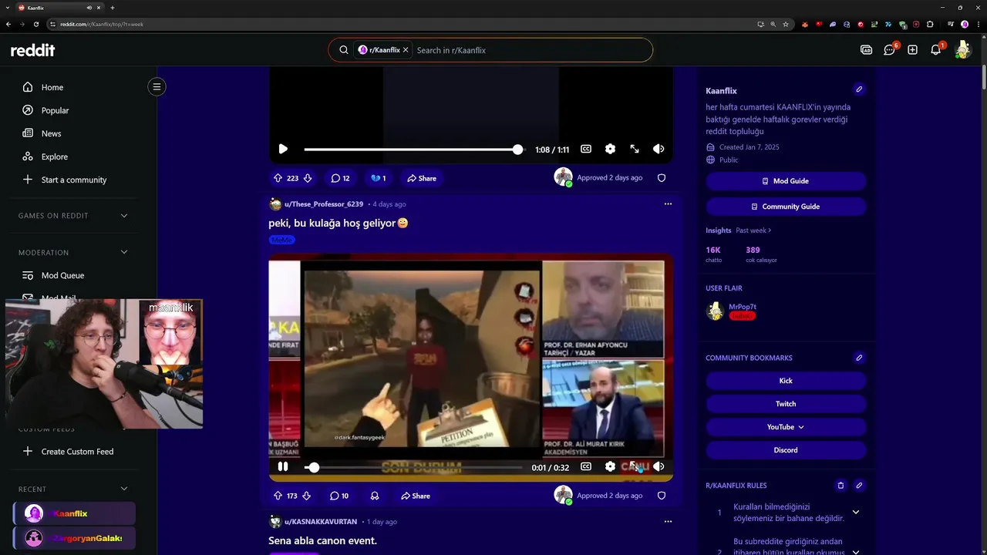Upvote the post with 173 points
The height and width of the screenshot is (555, 987).
(278, 496)
